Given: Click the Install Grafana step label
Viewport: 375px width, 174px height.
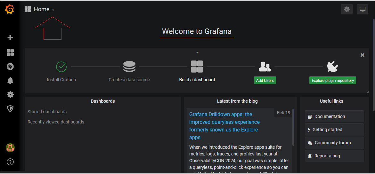Looking at the screenshot, I should click(61, 80).
